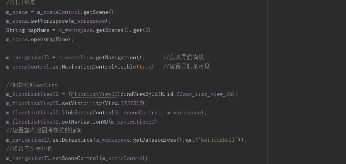346x164 pixels.
Task: Click the getScene() method call
Action: click(x=99, y=12)
